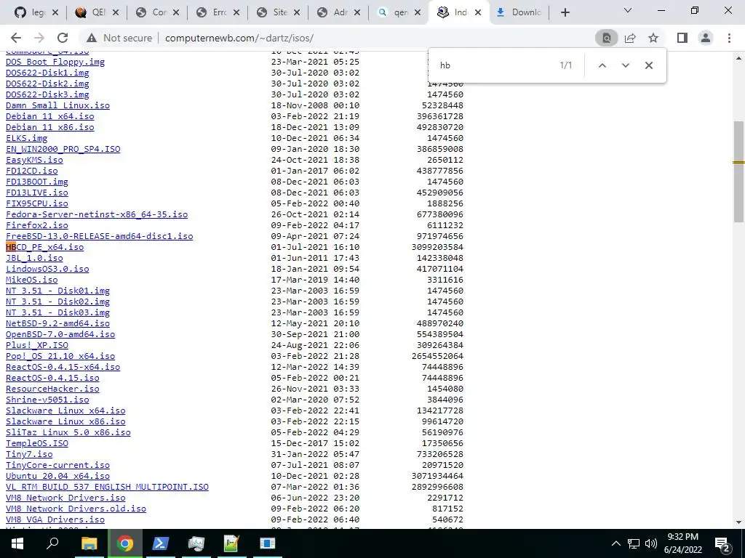Open the notification center
This screenshot has height=558, width=745.
722,543
